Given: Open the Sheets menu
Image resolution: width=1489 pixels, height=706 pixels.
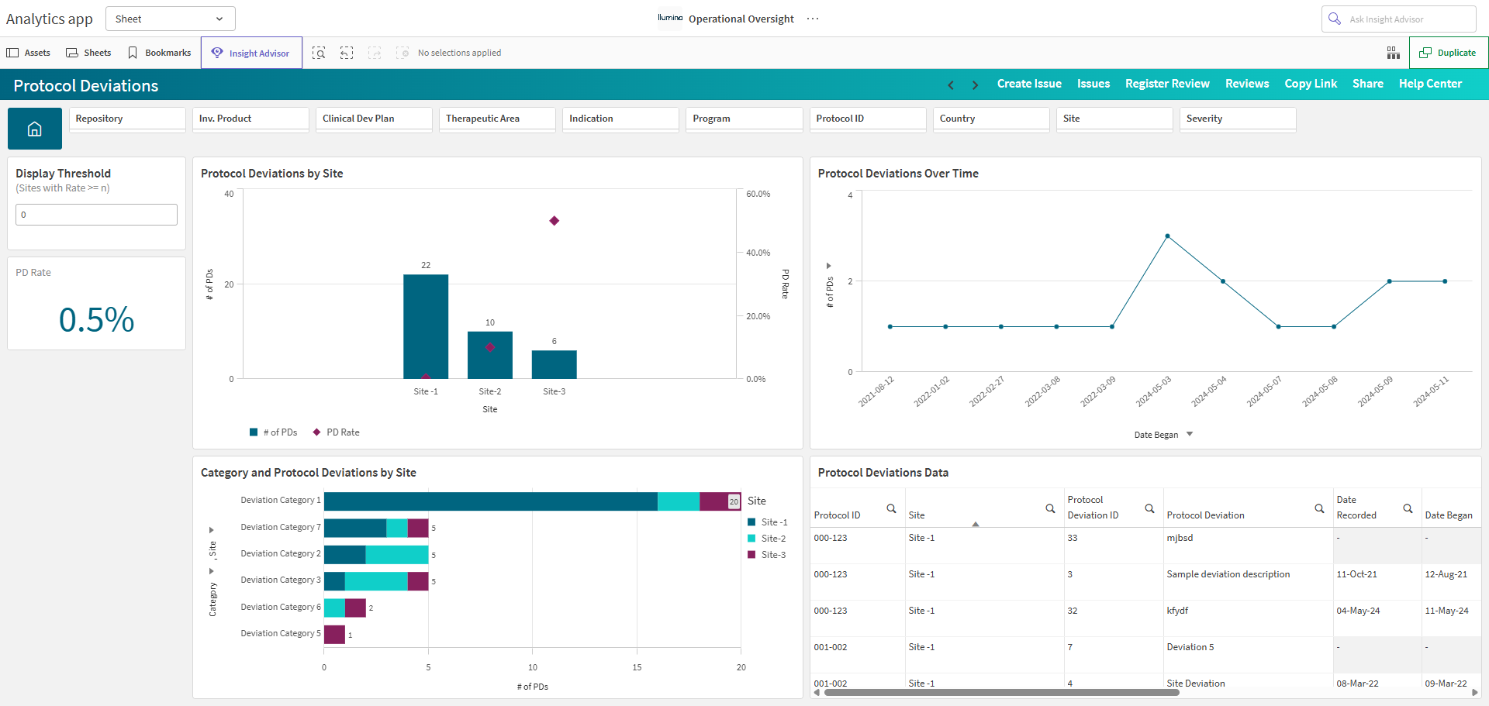Looking at the screenshot, I should click(x=89, y=53).
